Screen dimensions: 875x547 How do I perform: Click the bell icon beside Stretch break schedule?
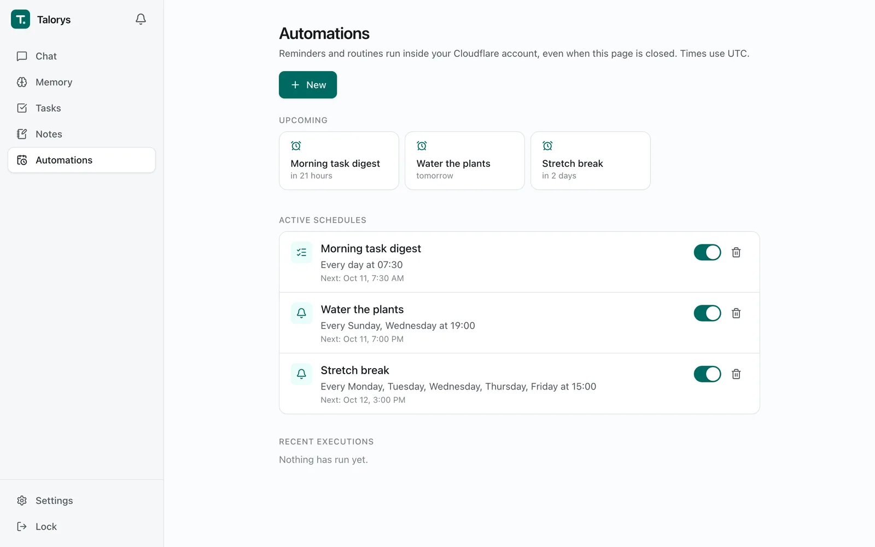[x=301, y=374]
